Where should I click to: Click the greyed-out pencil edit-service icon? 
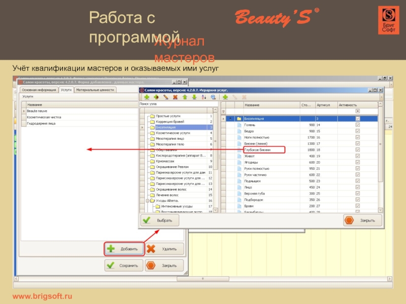pyautogui.click(x=235, y=97)
